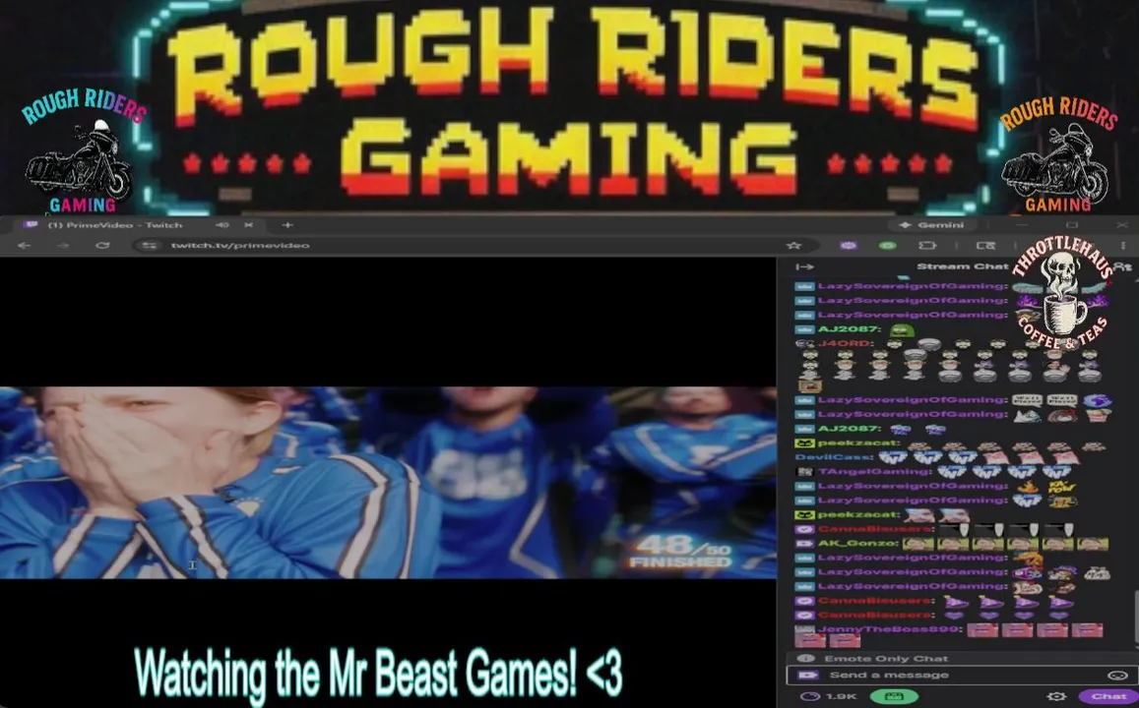Bookmark this page with the star icon
This screenshot has height=708, width=1139.
794,246
